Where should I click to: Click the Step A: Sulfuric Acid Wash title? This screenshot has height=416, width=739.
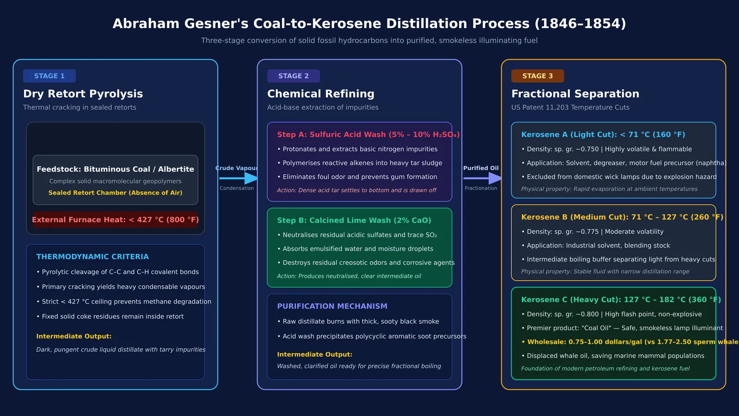pyautogui.click(x=368, y=135)
